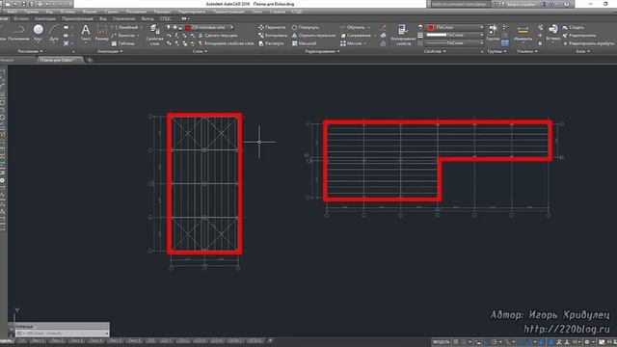Click the Выноска (leader) tool
The image size is (617, 347).
[123, 36]
